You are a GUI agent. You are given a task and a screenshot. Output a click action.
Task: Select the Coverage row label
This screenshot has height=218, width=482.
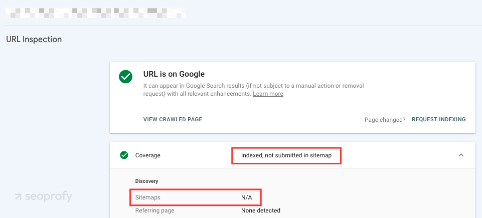tap(148, 155)
